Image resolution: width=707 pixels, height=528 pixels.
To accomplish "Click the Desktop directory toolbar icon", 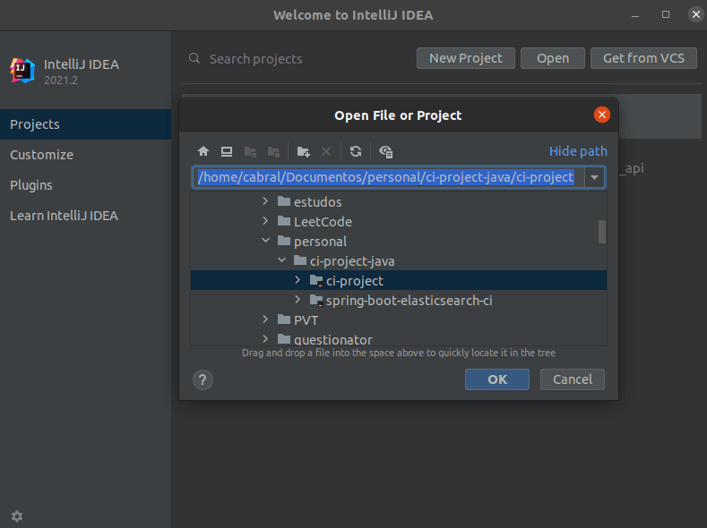I will coord(227,151).
